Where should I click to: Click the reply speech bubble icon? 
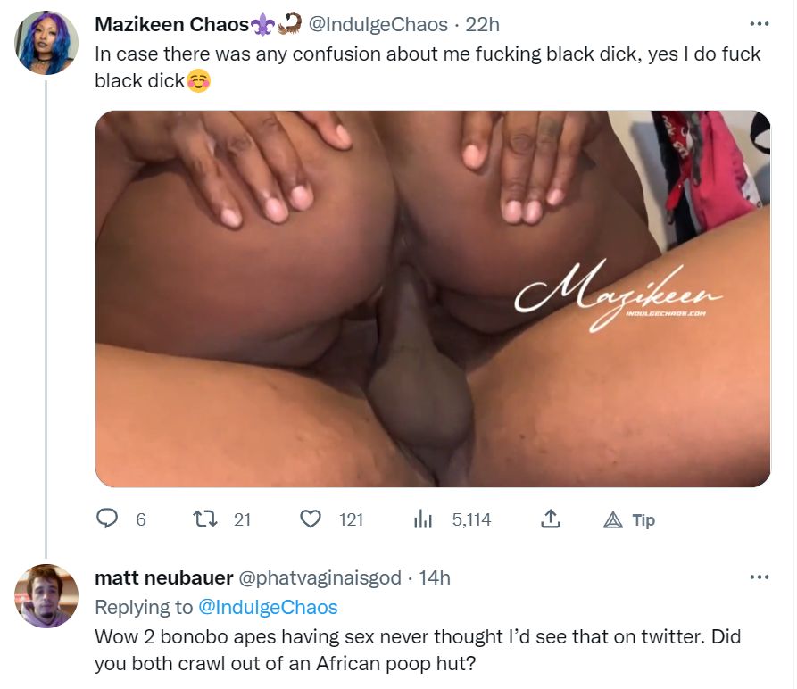click(107, 519)
